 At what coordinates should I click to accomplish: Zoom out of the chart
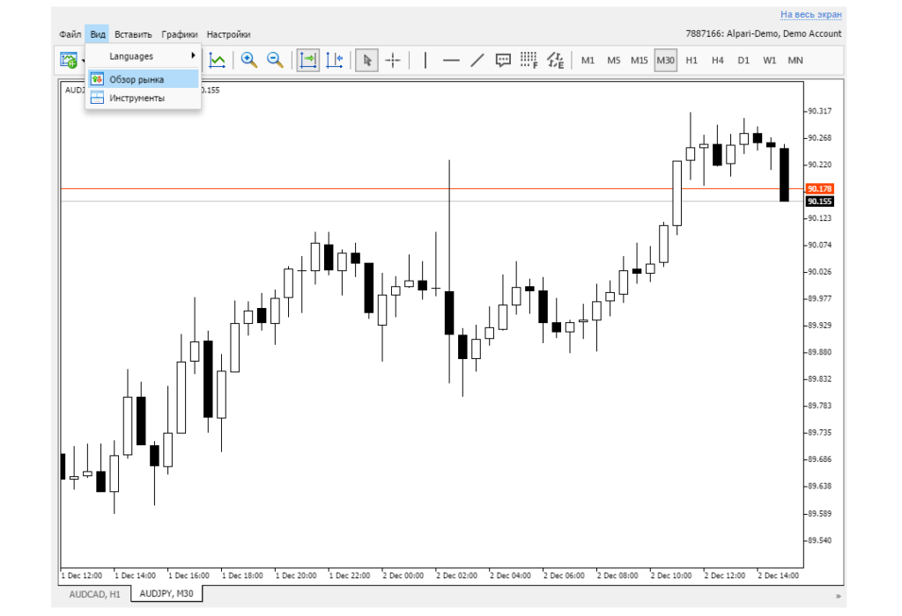[275, 60]
